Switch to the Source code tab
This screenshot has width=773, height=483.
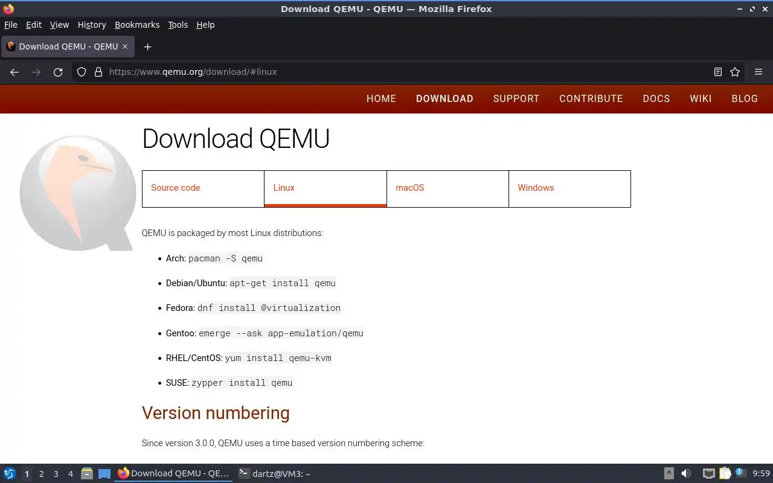203,188
